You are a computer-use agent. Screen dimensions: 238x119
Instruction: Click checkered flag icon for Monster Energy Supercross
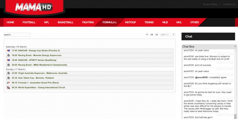click(9, 56)
